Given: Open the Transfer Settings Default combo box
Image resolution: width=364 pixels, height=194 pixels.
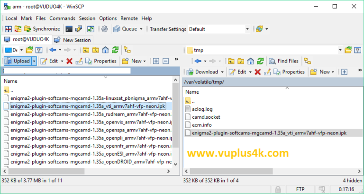Looking at the screenshot, I should 219,29.
